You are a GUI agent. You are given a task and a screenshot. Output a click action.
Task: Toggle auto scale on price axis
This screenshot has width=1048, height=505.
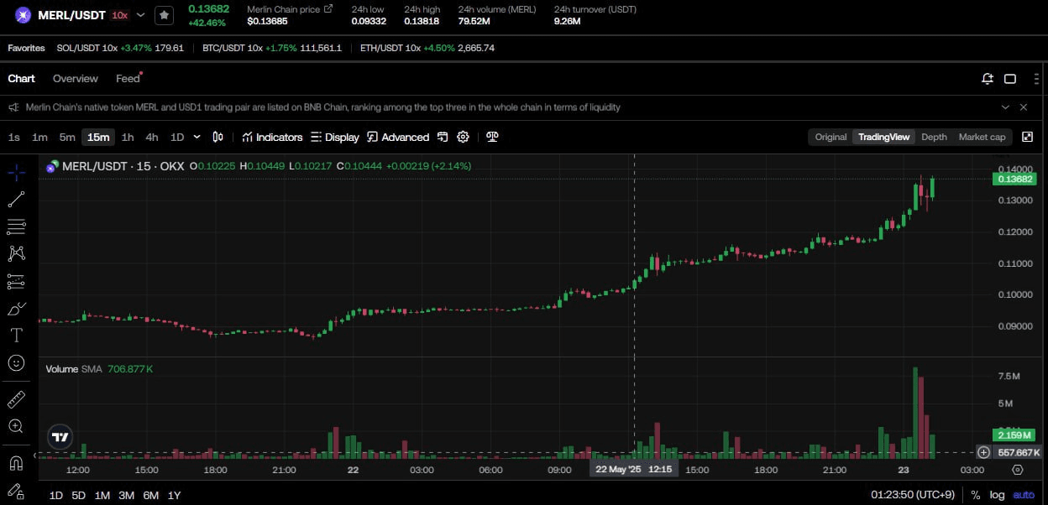point(1024,495)
